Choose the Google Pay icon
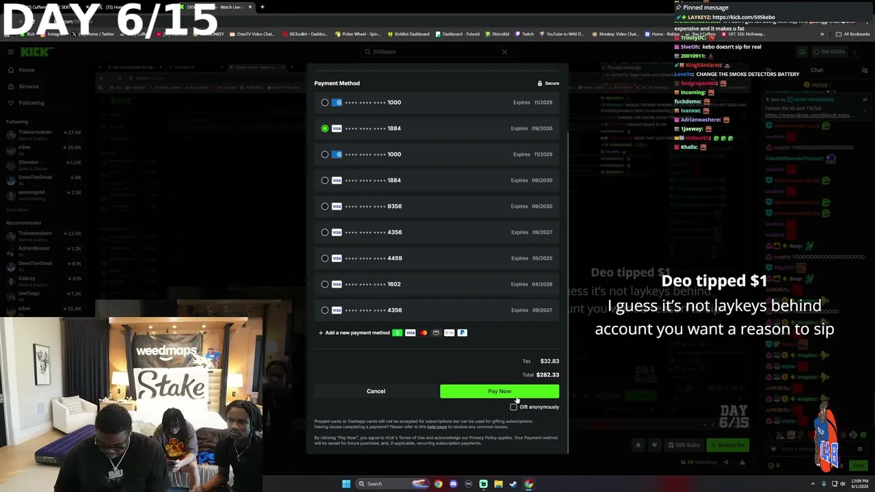875x492 pixels. pyautogui.click(x=449, y=333)
